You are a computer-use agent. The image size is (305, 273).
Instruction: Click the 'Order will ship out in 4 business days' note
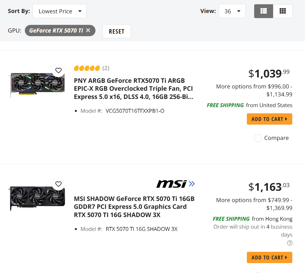point(253,231)
